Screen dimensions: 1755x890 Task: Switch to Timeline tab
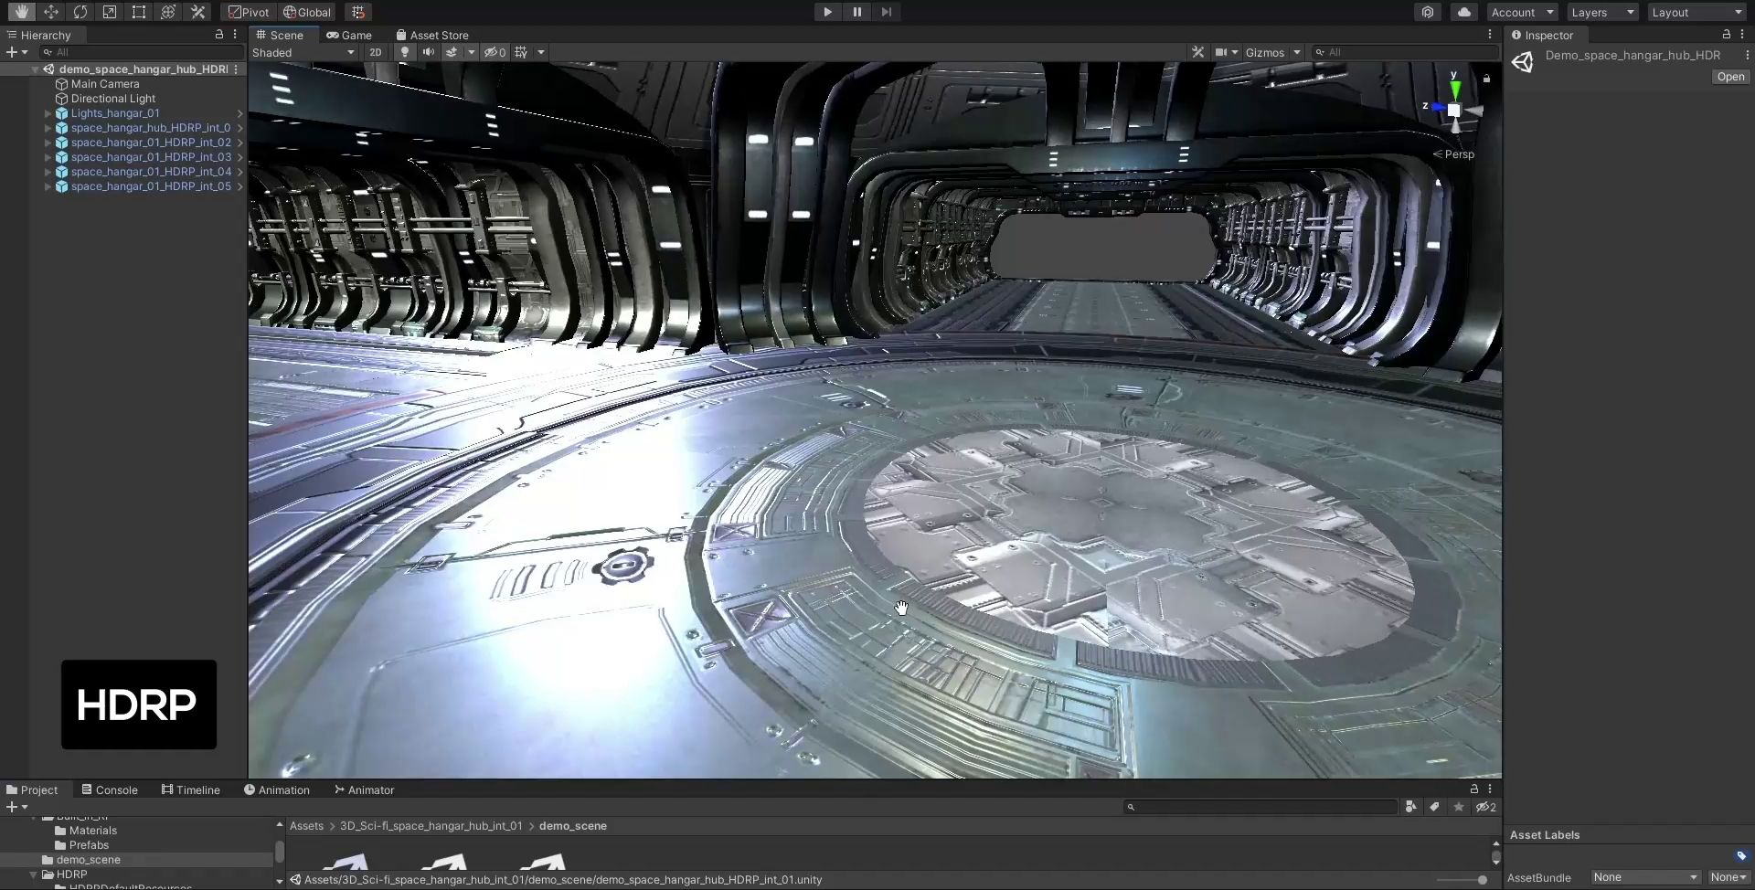pyautogui.click(x=191, y=789)
